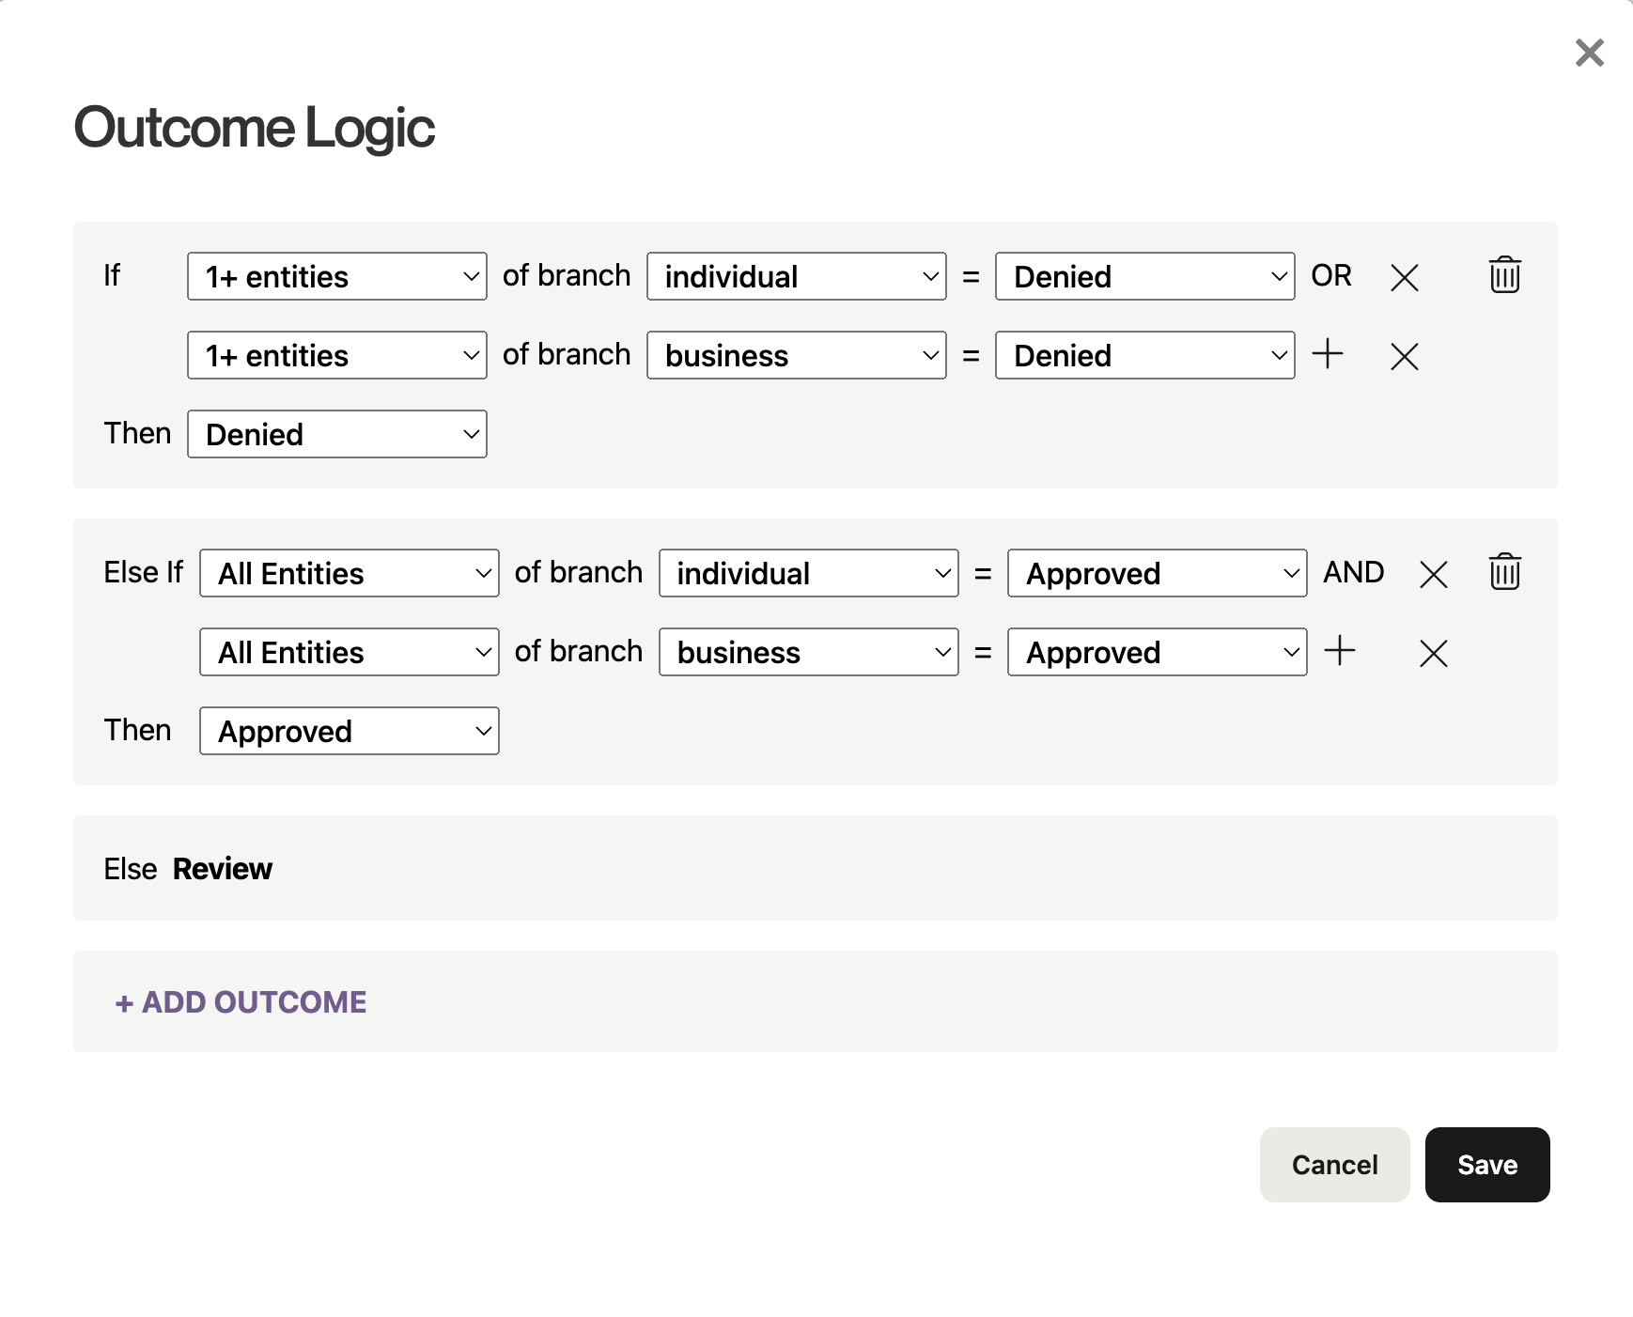The height and width of the screenshot is (1317, 1633).
Task: Close the Outcome Logic dialog
Action: 1589,53
